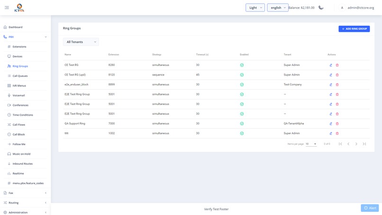Click the Balance: $2,181.00 text
This screenshot has height=215, width=382.
[x=301, y=8]
